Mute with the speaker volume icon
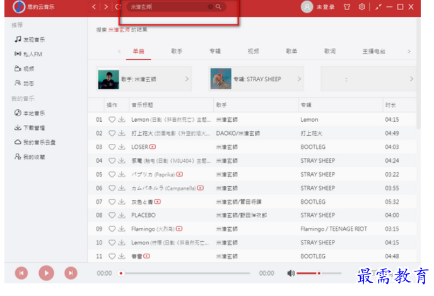 coord(291,273)
